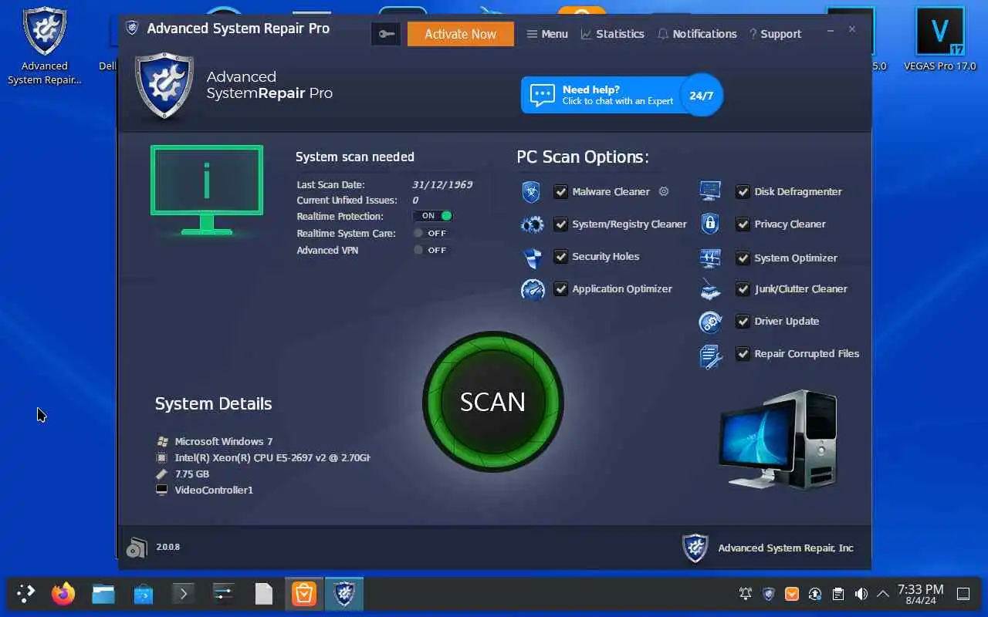Click the System Optimizer icon
This screenshot has height=617, width=988.
[x=710, y=258]
